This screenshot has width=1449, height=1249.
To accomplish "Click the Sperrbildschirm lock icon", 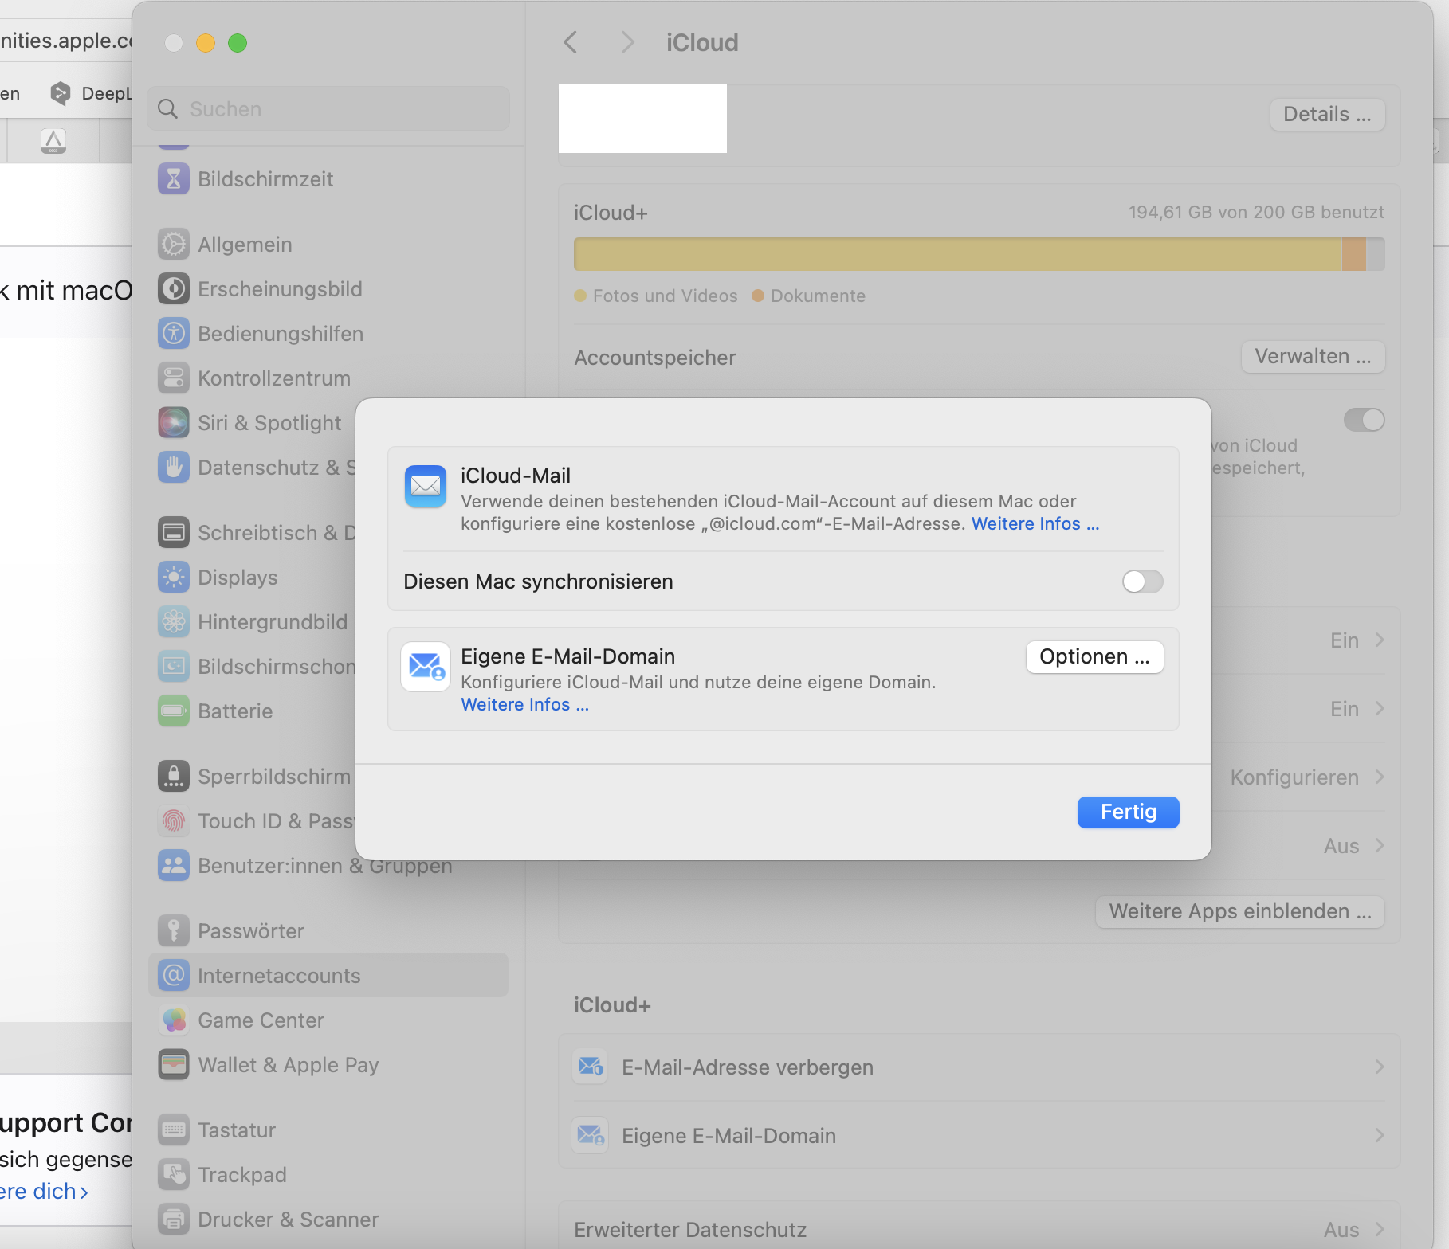I will coord(174,777).
